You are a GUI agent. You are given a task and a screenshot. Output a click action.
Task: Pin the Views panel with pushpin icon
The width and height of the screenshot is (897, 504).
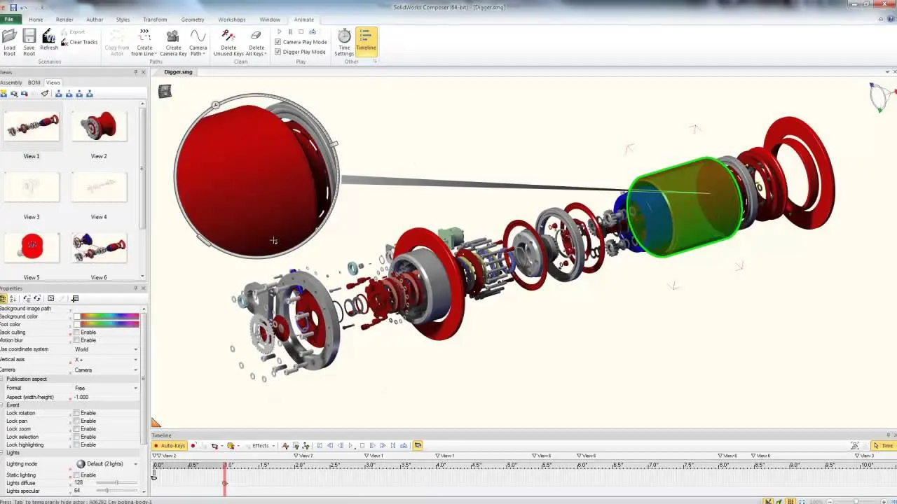pos(136,72)
